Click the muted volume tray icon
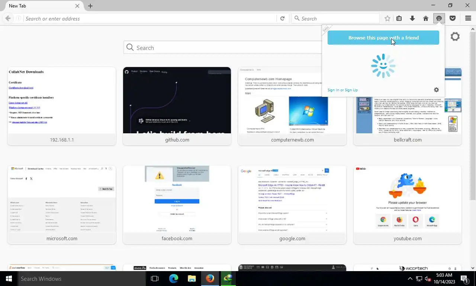The image size is (476, 286). point(428,279)
